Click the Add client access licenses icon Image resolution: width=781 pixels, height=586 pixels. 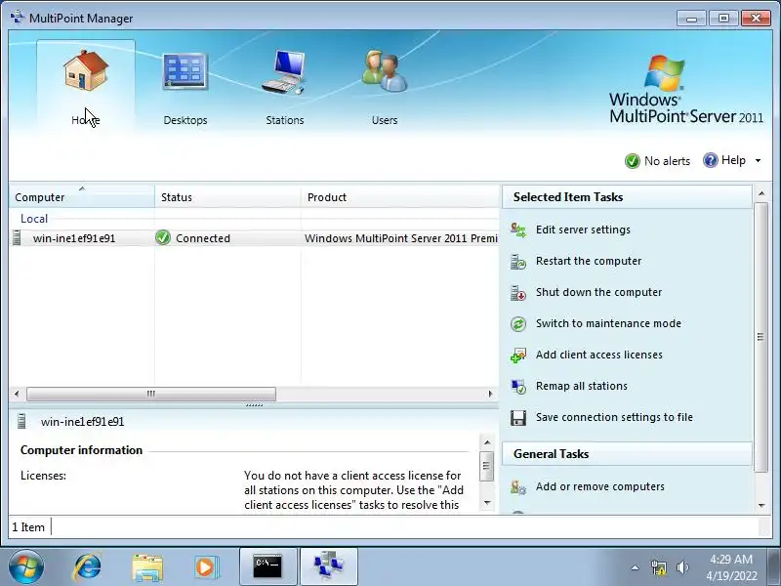(x=518, y=356)
